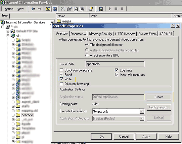Toggle the show/hide console tree icon
182x144 pixels.
55,9
